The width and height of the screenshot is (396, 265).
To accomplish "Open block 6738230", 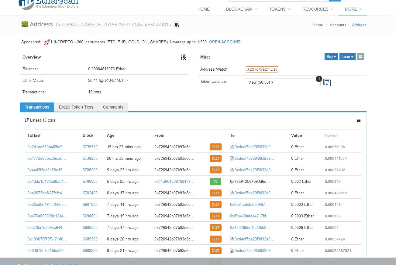I will 90,159.
